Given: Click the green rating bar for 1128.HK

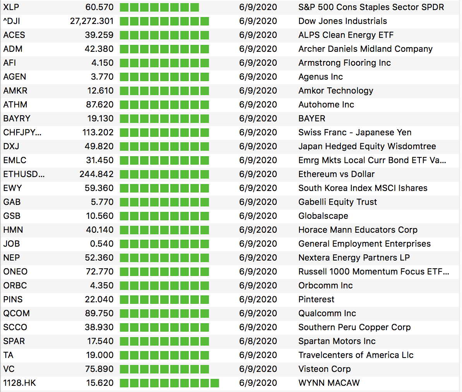Looking at the screenshot, I should (169, 383).
